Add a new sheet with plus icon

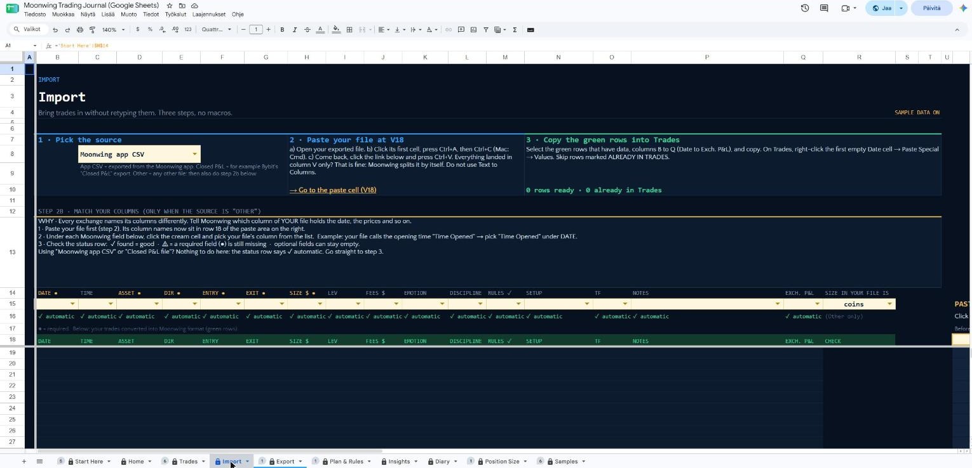click(24, 461)
